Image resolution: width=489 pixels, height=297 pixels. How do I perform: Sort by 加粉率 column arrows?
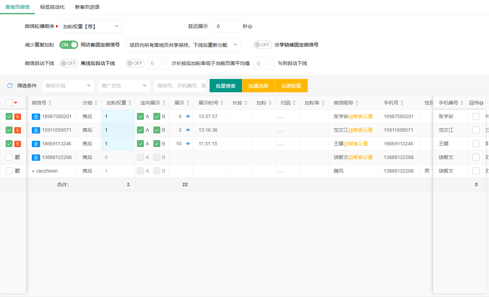coord(323,103)
